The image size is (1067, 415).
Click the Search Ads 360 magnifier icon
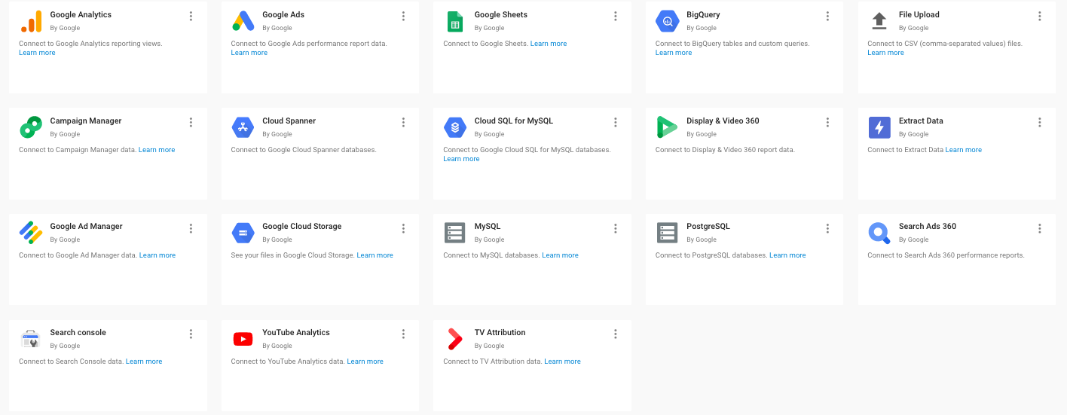pos(879,233)
